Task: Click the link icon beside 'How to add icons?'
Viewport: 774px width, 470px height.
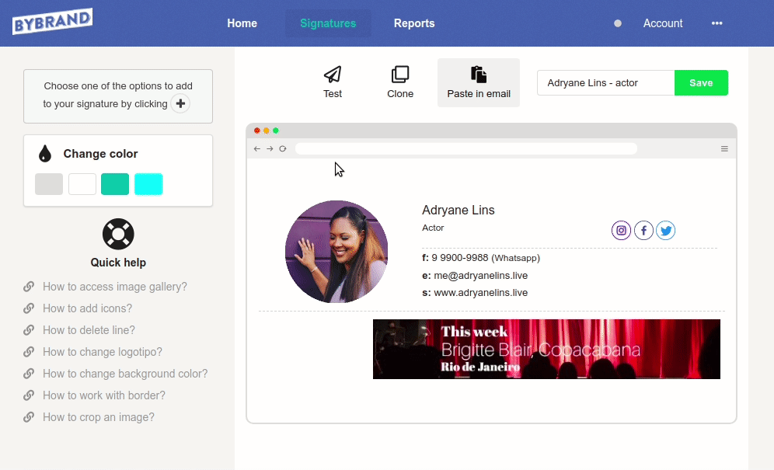Action: pos(29,308)
